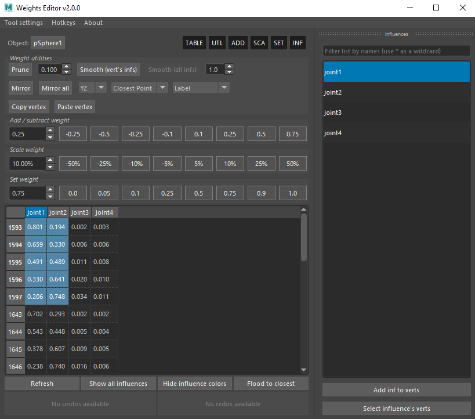Select the ADD weight mode icon

pos(238,42)
